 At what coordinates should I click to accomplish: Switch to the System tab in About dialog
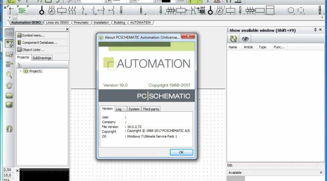tap(134, 109)
